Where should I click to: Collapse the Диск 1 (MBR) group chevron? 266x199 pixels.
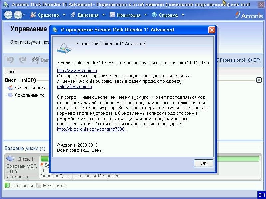(x=259, y=80)
